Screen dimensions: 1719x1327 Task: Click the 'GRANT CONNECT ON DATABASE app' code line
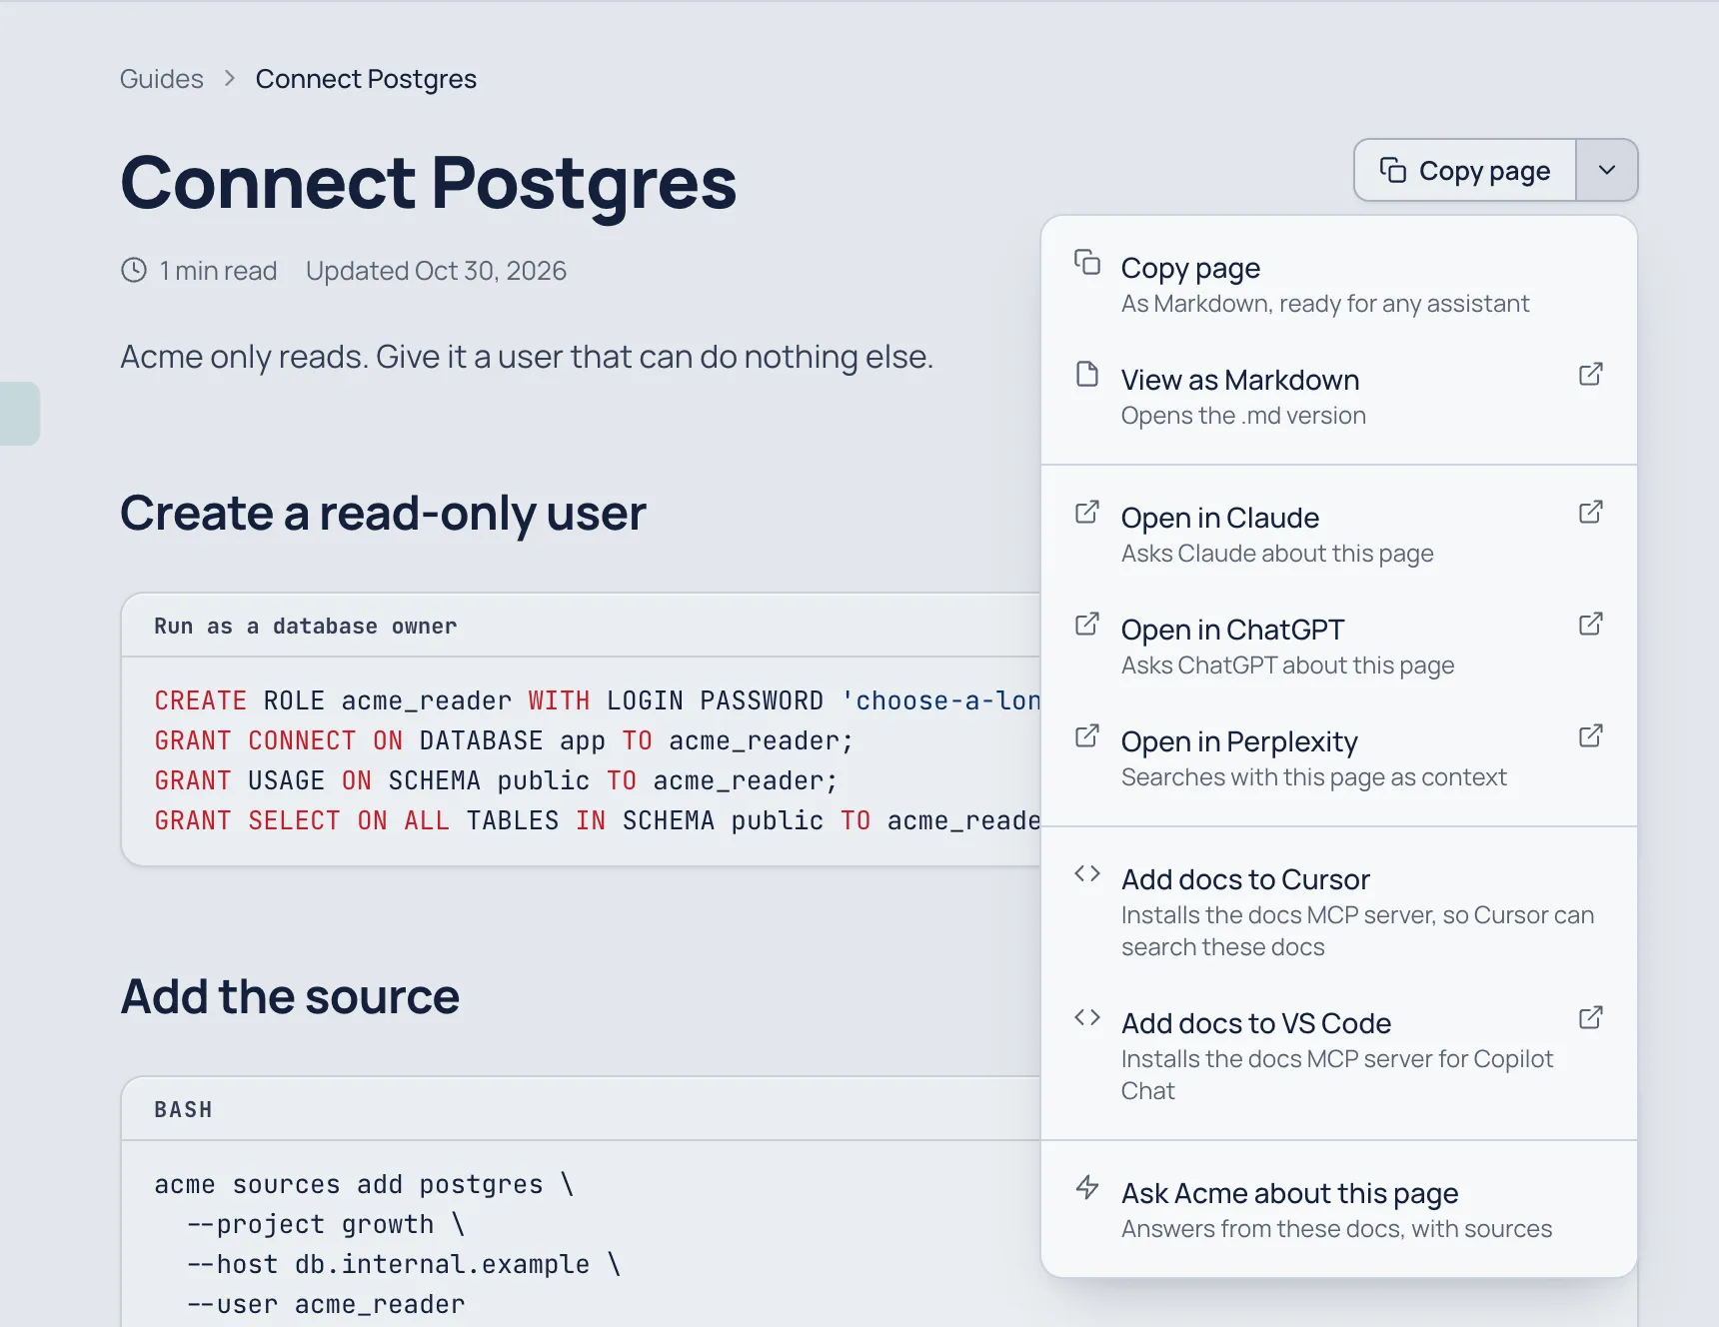click(x=504, y=740)
